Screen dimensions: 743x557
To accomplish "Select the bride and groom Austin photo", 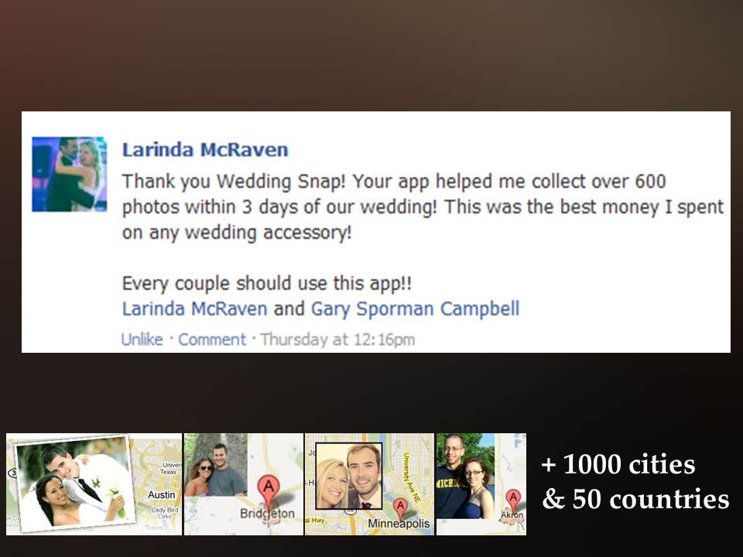I will tap(76, 483).
